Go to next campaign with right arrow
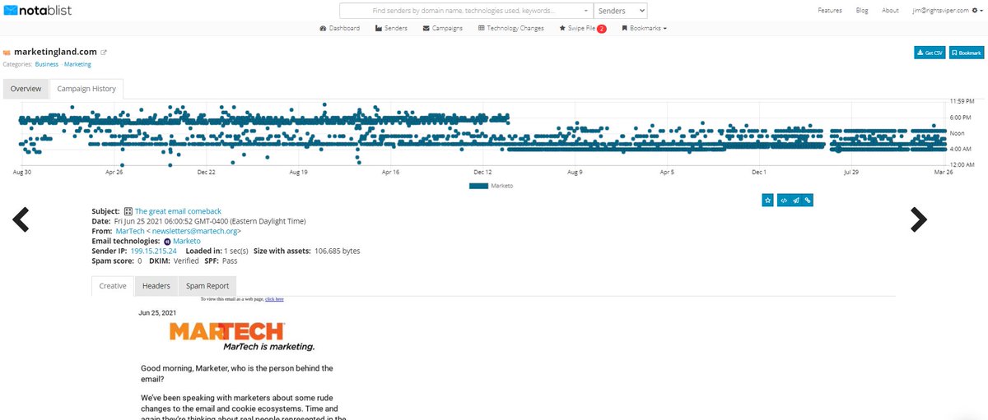This screenshot has height=420, width=988. point(918,219)
